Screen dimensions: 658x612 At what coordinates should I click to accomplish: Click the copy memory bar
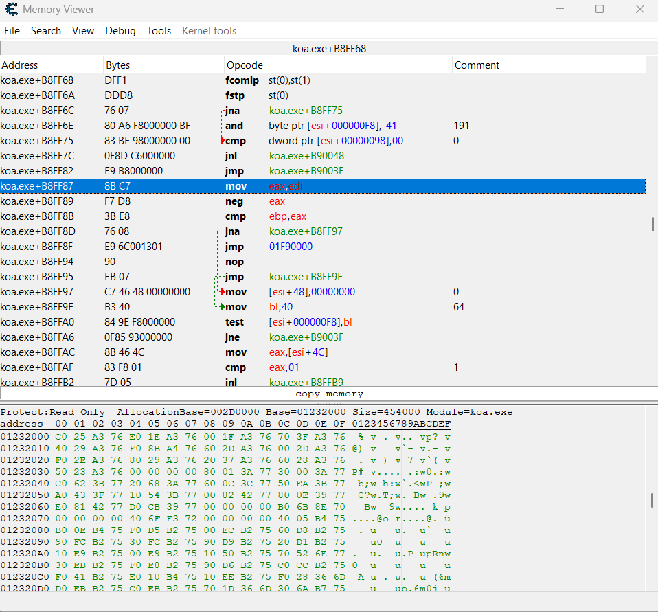[329, 394]
